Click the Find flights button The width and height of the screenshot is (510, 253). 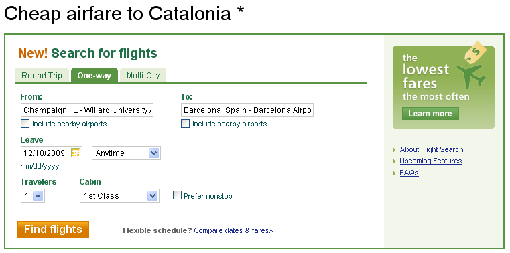coord(53,230)
